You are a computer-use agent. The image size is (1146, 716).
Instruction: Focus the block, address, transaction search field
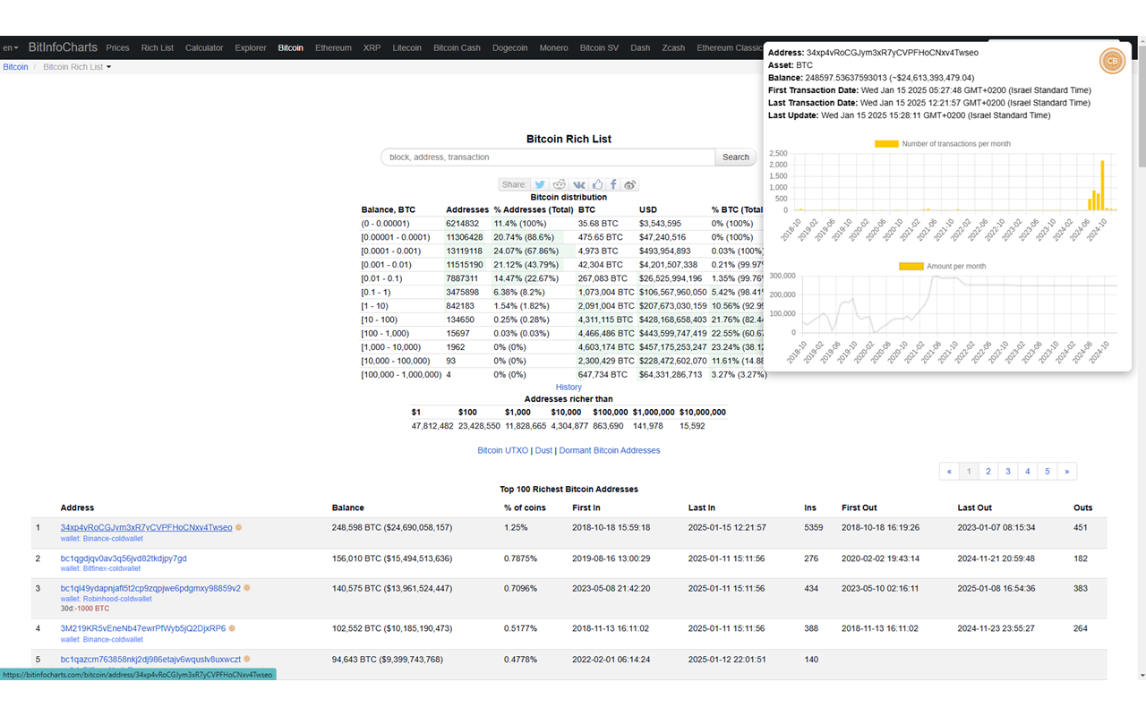tap(548, 158)
